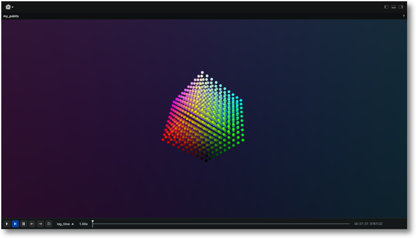Image resolution: width=416 pixels, height=238 pixels.
Task: Toggle the loop playback icon
Action: (49, 224)
